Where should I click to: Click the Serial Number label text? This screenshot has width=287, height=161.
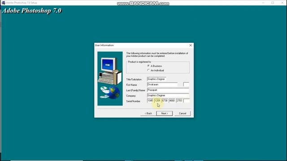tap(133, 101)
